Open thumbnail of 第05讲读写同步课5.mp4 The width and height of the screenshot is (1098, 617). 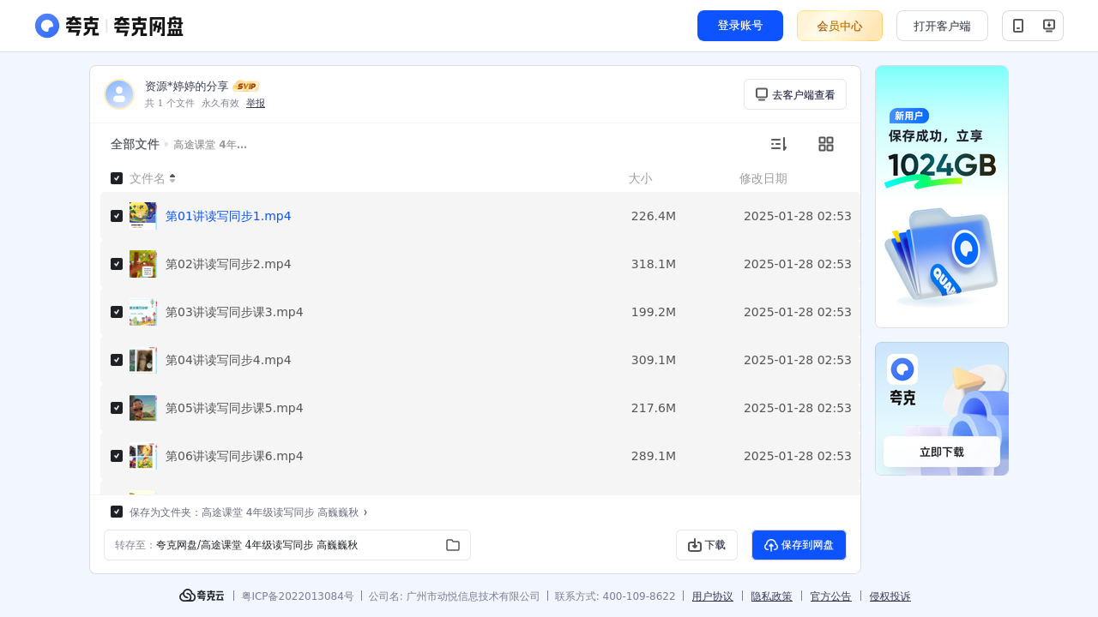coord(143,408)
